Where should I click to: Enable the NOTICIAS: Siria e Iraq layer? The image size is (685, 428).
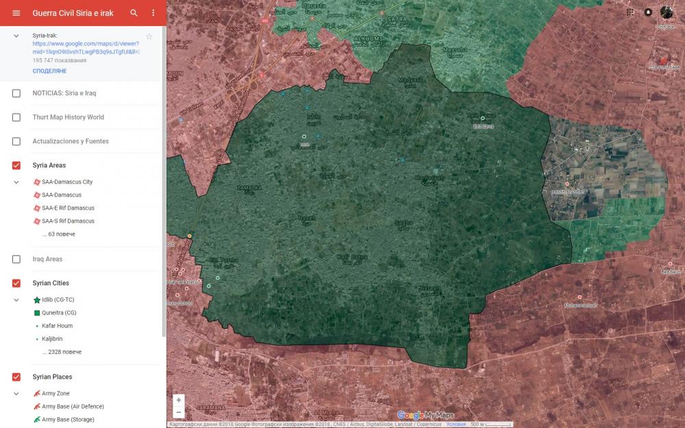16,93
